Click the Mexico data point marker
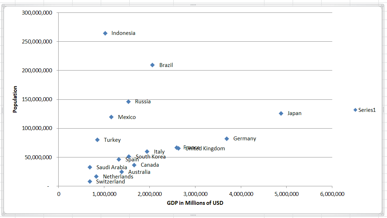The width and height of the screenshot is (387, 218). pos(111,116)
